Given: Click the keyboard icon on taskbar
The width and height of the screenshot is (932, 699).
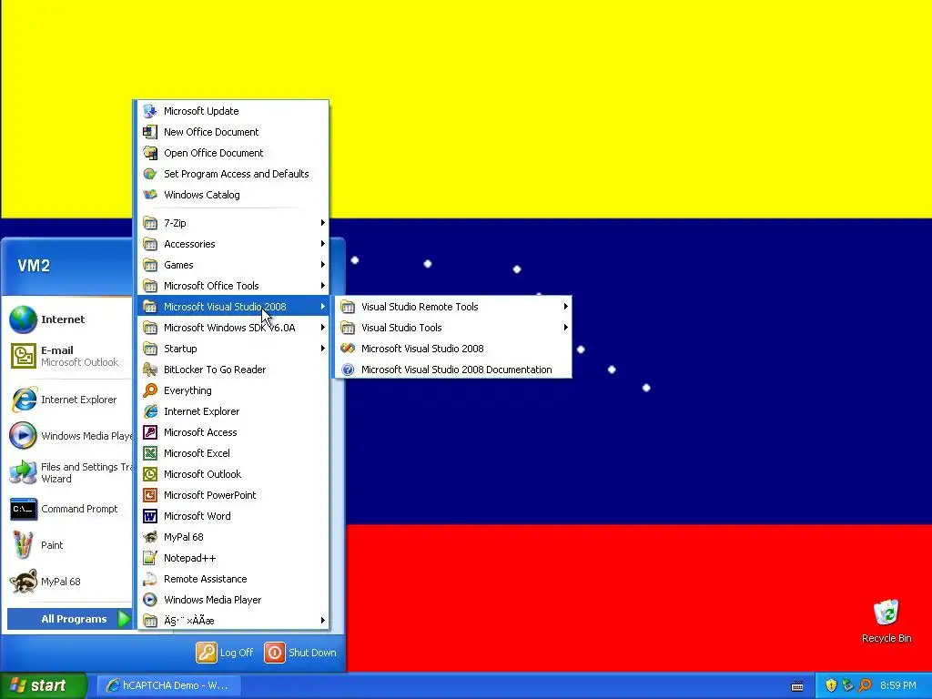Looking at the screenshot, I should [x=797, y=686].
